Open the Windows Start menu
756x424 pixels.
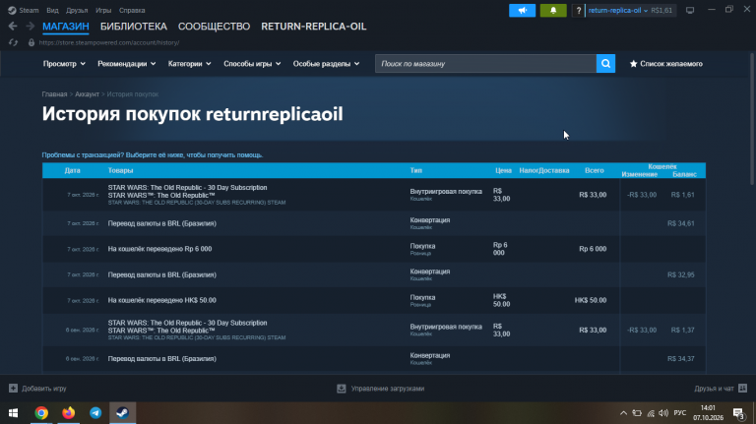click(13, 413)
